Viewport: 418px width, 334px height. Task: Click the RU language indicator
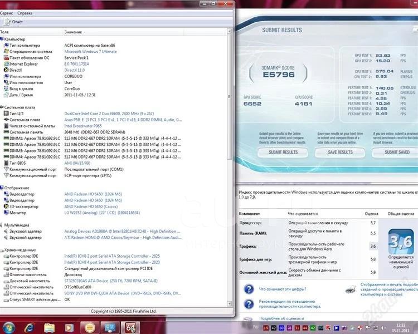coord(256,327)
